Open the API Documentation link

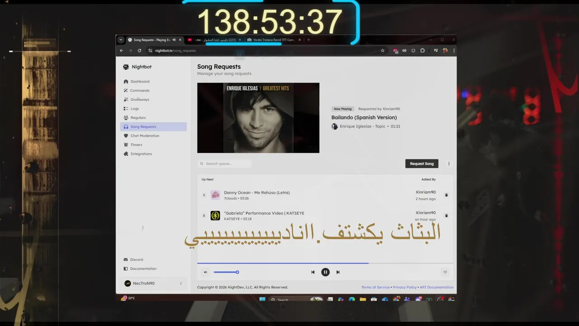437,287
